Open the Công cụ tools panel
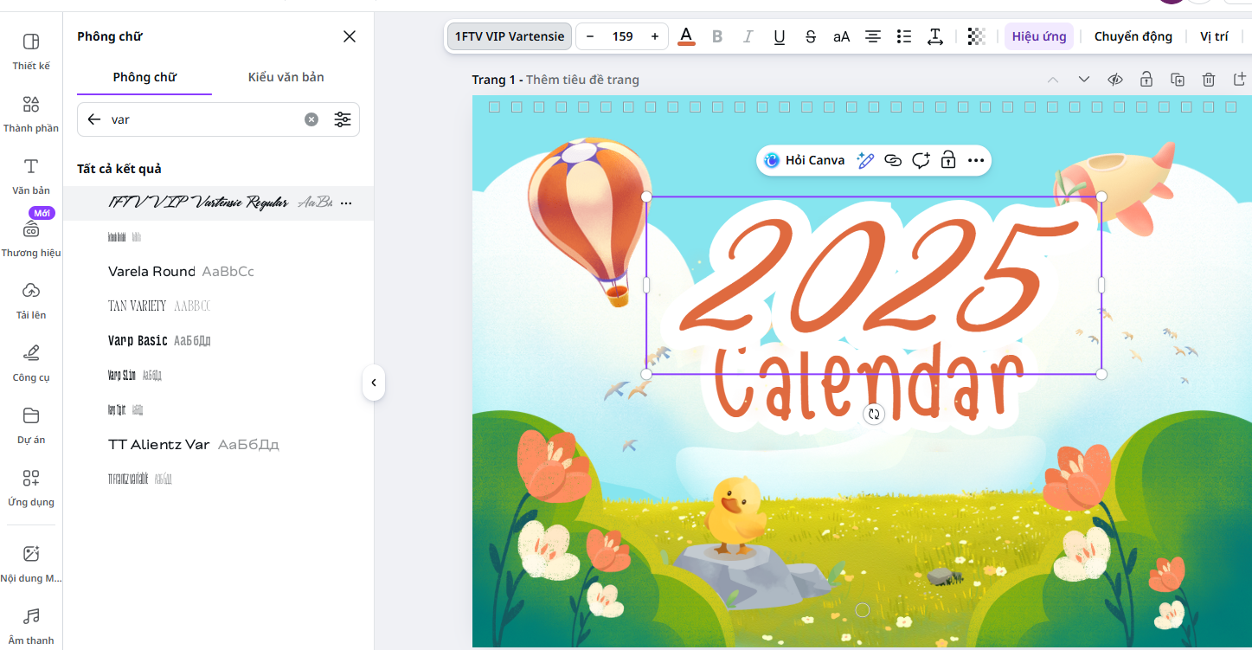1252x650 pixels. [x=31, y=363]
